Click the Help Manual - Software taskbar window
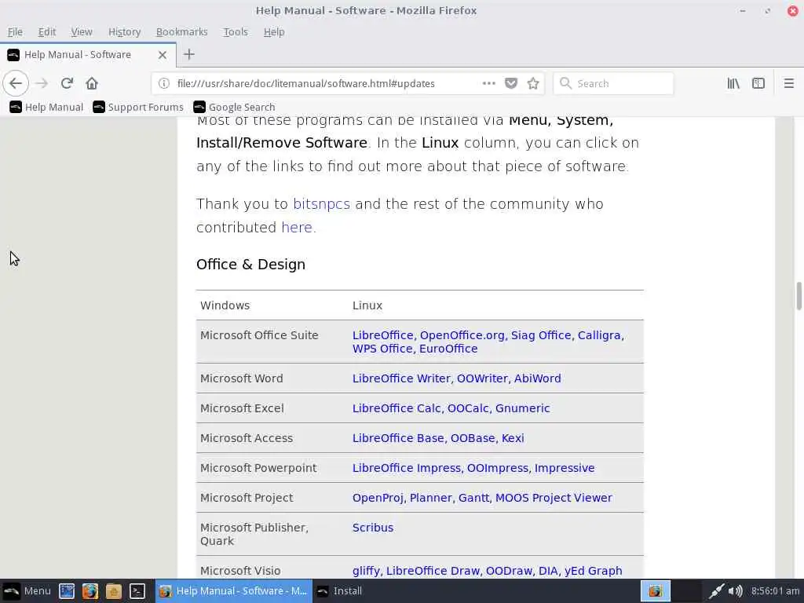This screenshot has height=603, width=804. tap(233, 591)
